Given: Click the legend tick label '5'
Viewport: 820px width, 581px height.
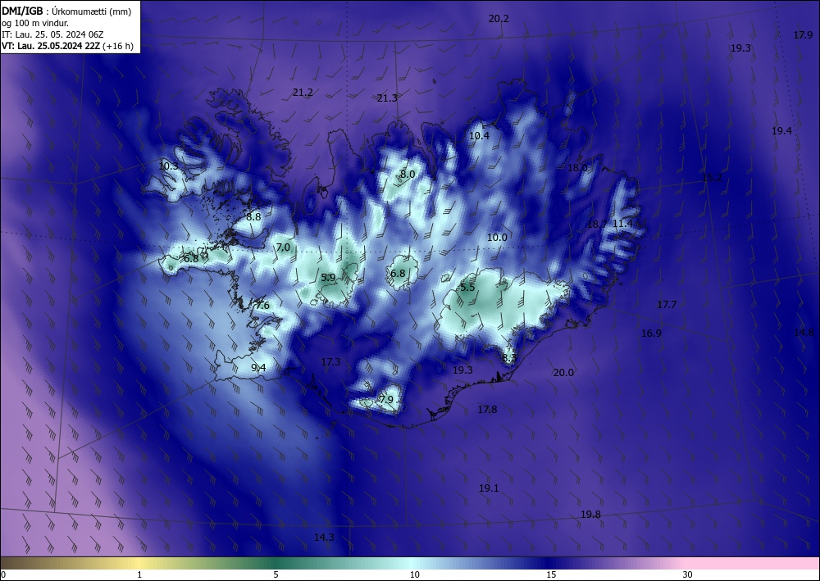Looking at the screenshot, I should [276, 575].
